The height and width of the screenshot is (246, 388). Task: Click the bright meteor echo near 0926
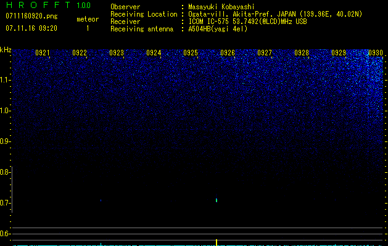pos(217,200)
